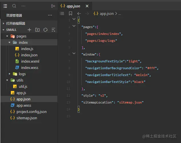Click line number 15 in the gutter
The width and height of the screenshot is (181, 143).
(x=68, y=116)
